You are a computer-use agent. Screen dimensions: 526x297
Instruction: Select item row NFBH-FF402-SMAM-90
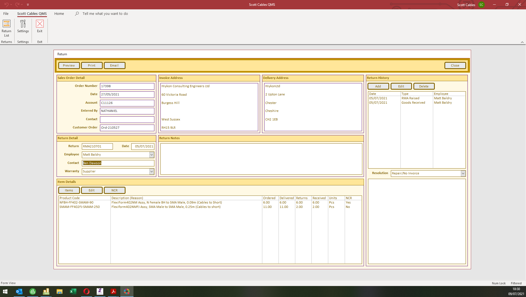coord(210,203)
